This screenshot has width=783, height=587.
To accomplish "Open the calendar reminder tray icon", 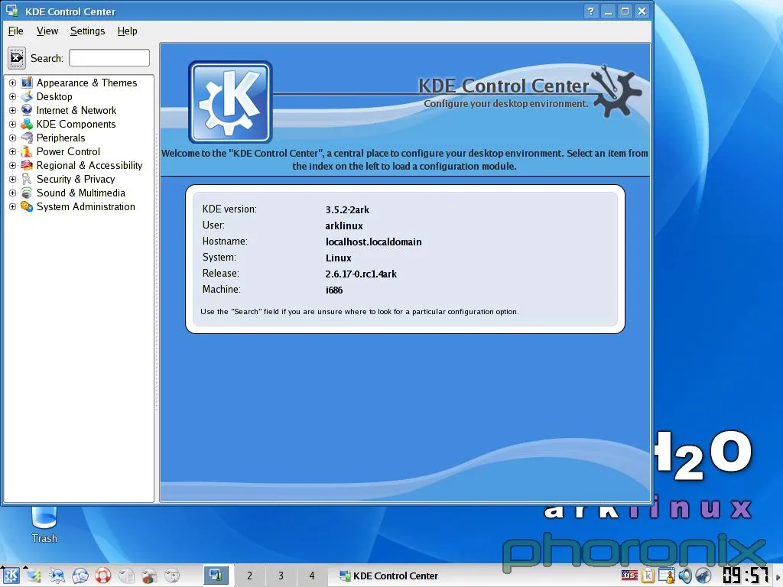I will tap(666, 576).
